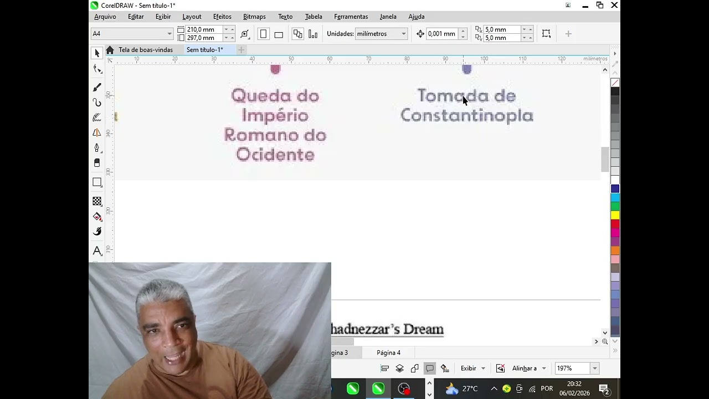The height and width of the screenshot is (399, 709).
Task: Pick the dark blue color swatch
Action: (615, 189)
